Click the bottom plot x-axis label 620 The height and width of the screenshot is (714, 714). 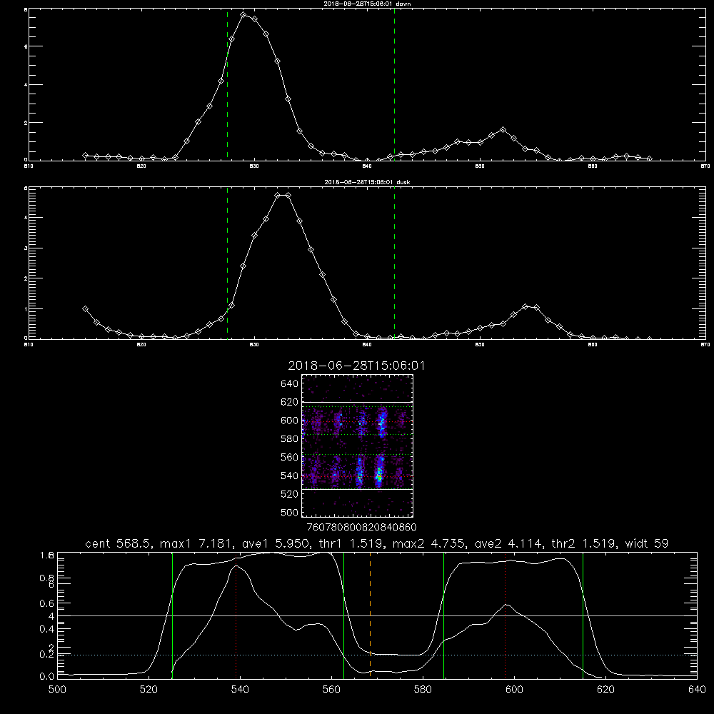[605, 690]
